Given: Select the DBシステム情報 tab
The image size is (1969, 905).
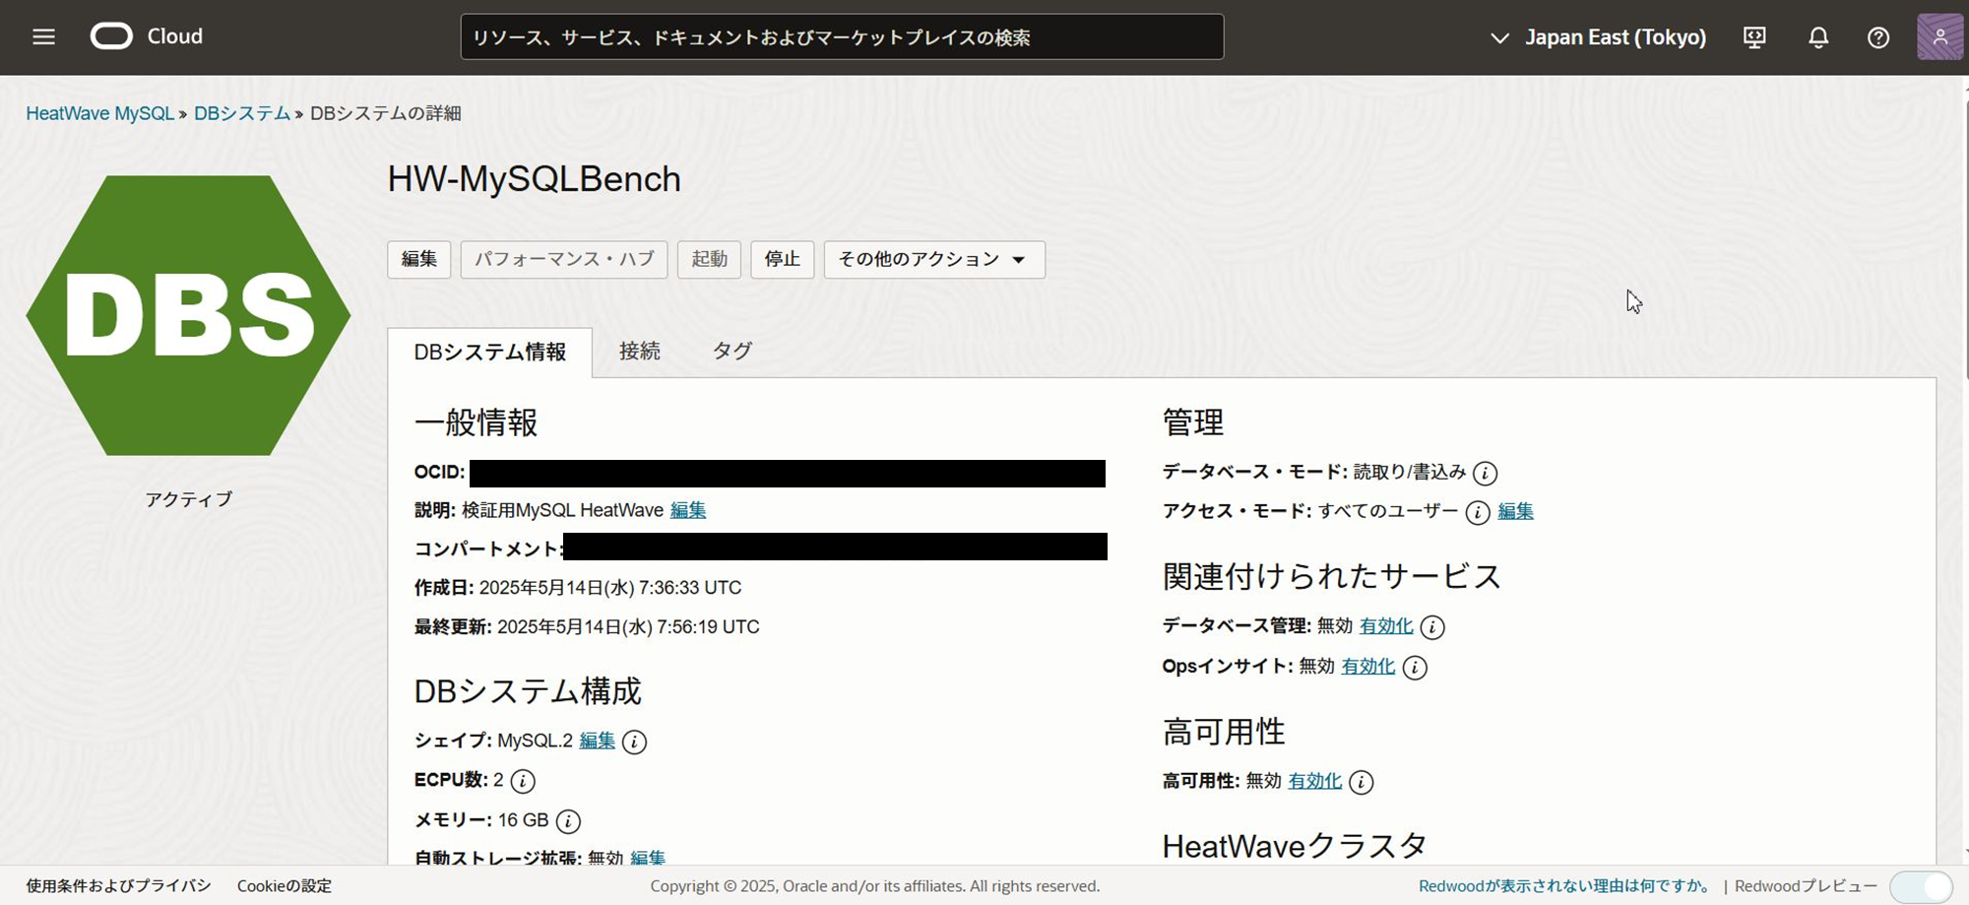Looking at the screenshot, I should point(489,352).
